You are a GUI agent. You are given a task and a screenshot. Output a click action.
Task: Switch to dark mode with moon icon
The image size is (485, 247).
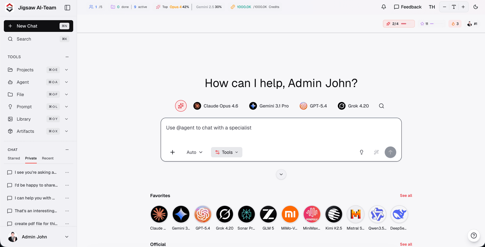(x=476, y=7)
